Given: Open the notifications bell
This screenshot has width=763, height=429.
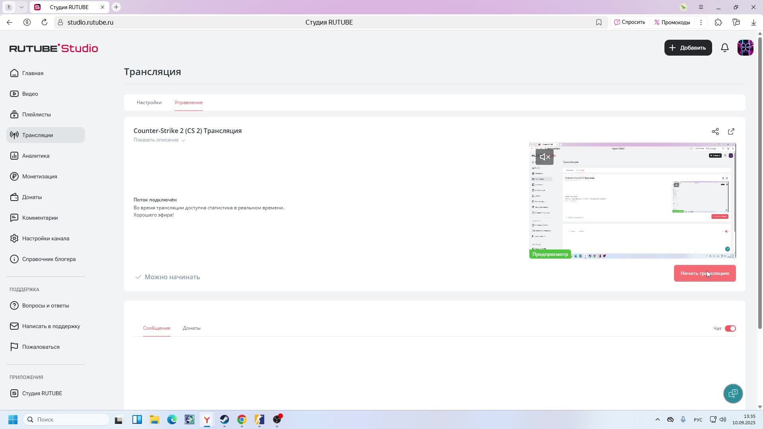Looking at the screenshot, I should (724, 48).
